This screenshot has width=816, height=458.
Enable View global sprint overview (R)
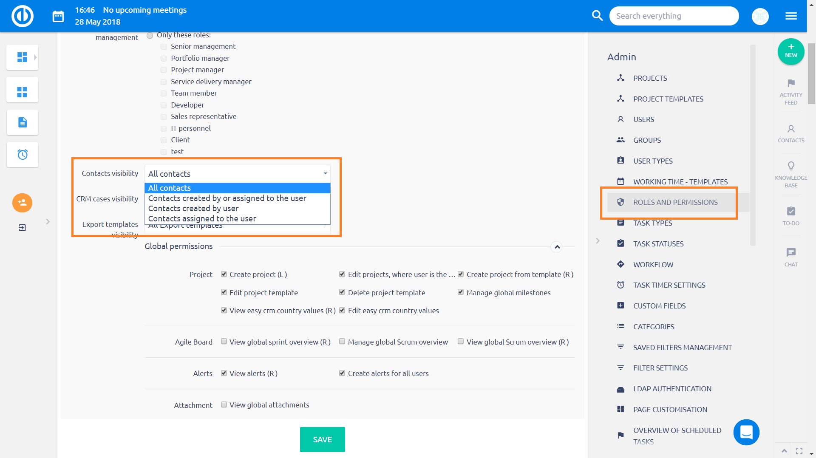point(224,341)
